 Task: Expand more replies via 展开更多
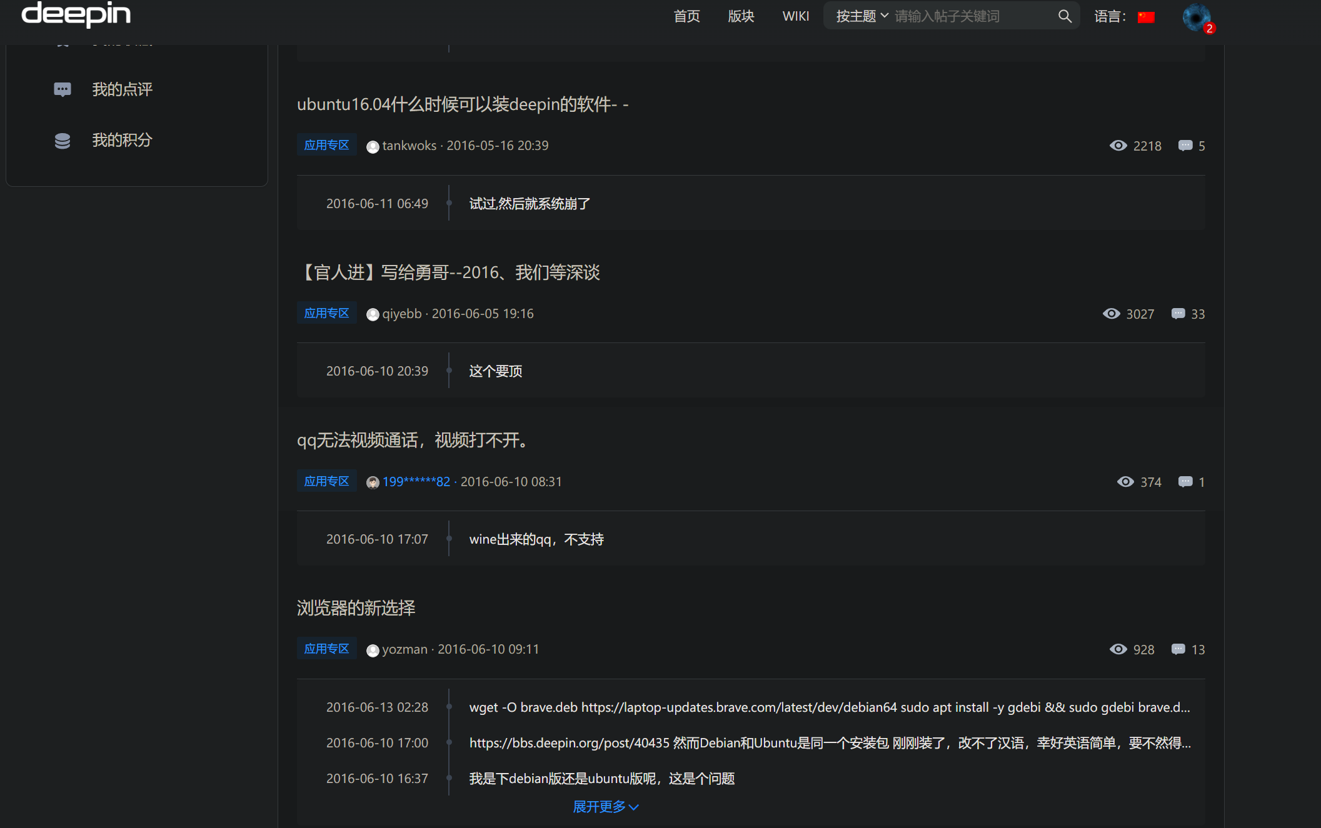point(606,807)
